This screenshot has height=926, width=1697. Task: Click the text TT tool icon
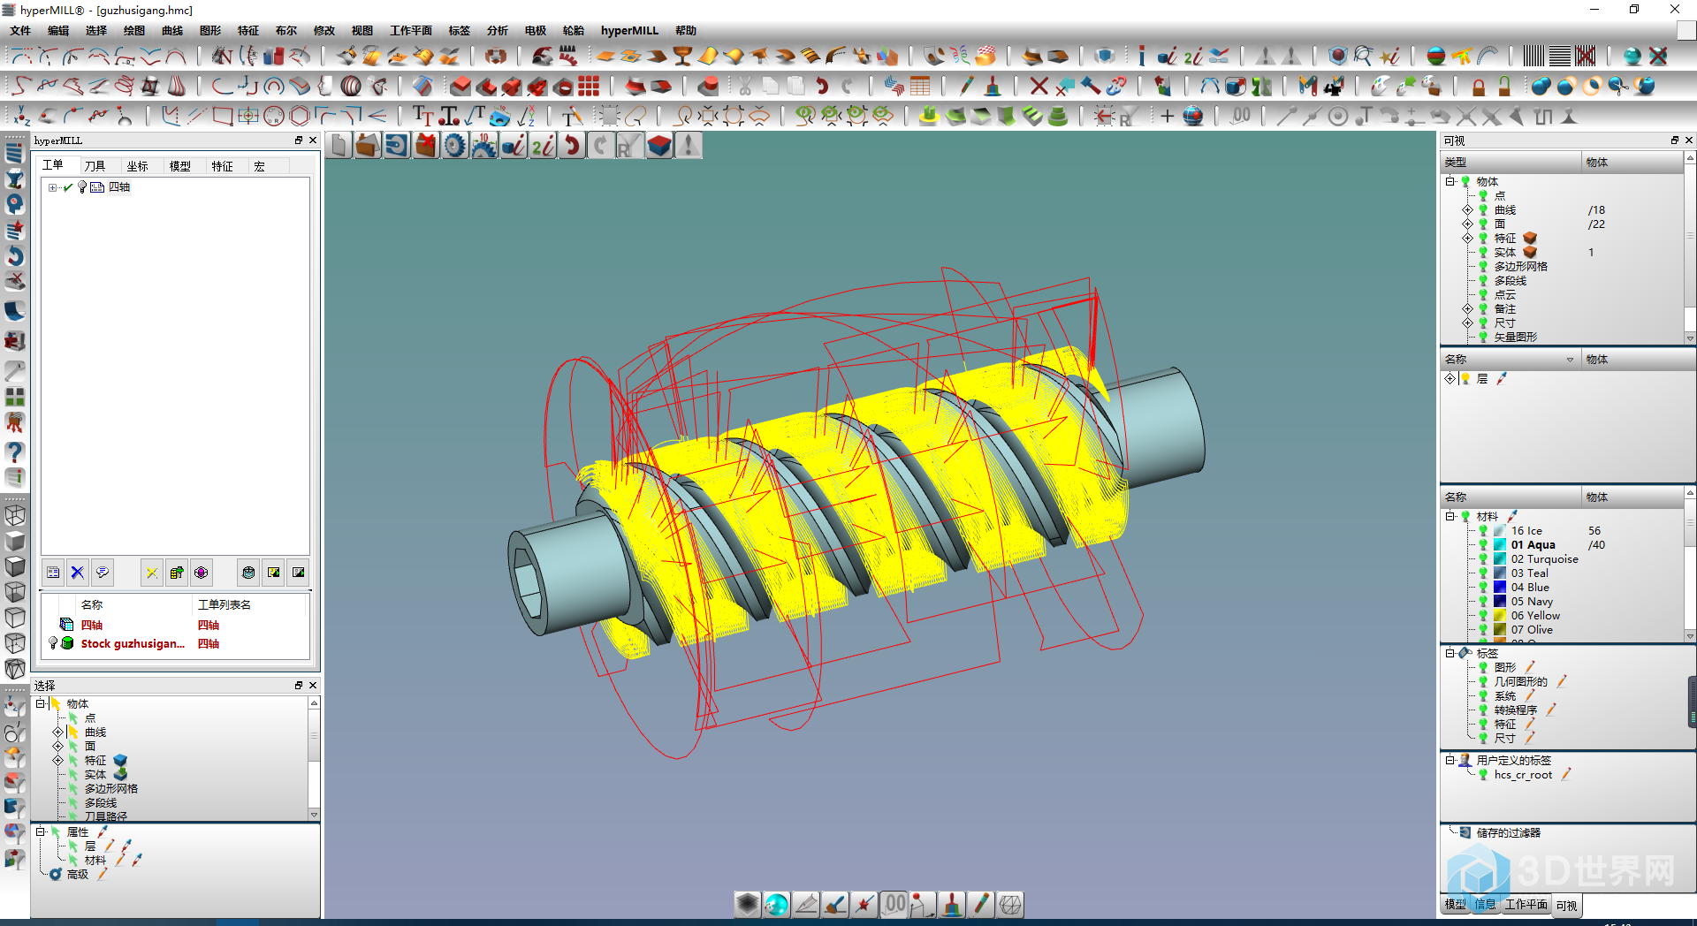423,116
